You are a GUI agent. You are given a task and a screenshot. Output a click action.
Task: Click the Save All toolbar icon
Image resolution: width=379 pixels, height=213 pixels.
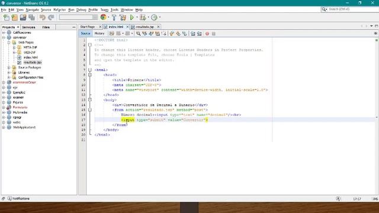[x=31, y=17]
